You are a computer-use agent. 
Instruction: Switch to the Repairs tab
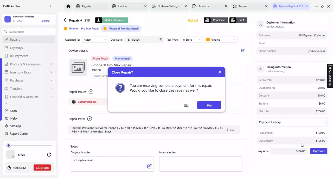[x=250, y=6]
